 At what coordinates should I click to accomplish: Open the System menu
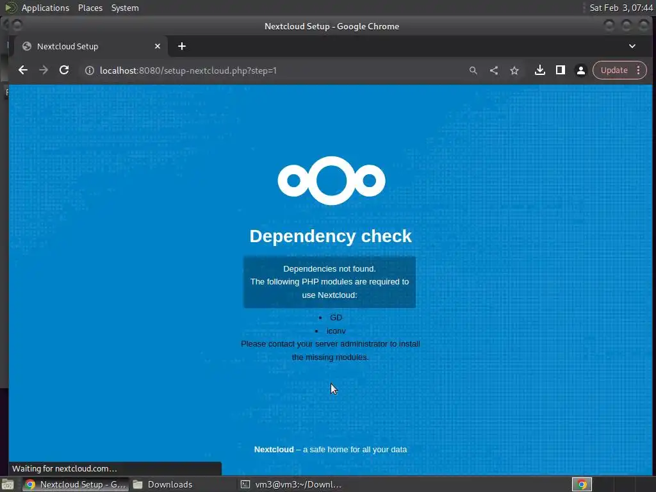tap(125, 8)
